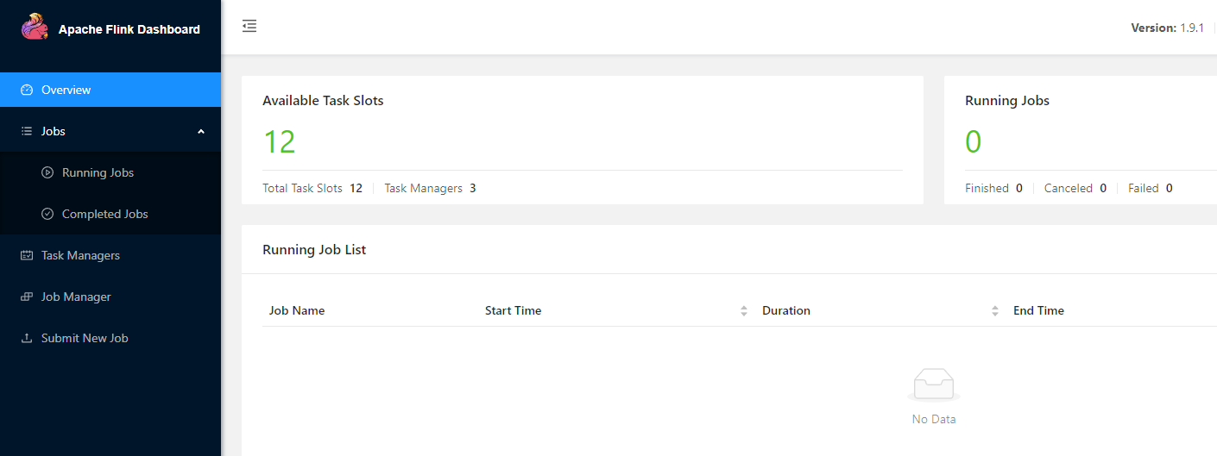Click the Completed Jobs check-circle icon
The height and width of the screenshot is (456, 1217).
click(x=47, y=214)
